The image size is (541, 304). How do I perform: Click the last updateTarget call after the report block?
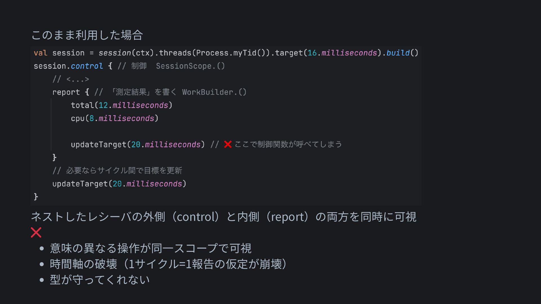click(119, 184)
